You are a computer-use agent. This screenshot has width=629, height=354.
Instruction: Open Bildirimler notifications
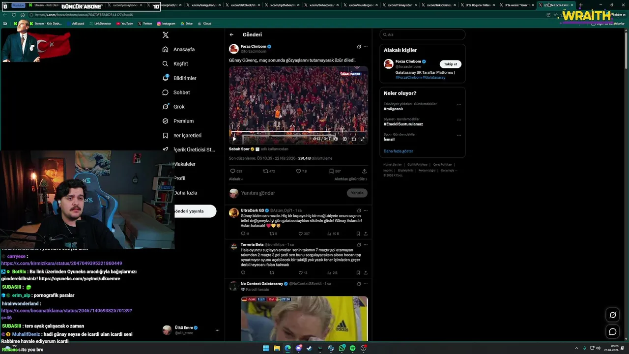(x=179, y=78)
